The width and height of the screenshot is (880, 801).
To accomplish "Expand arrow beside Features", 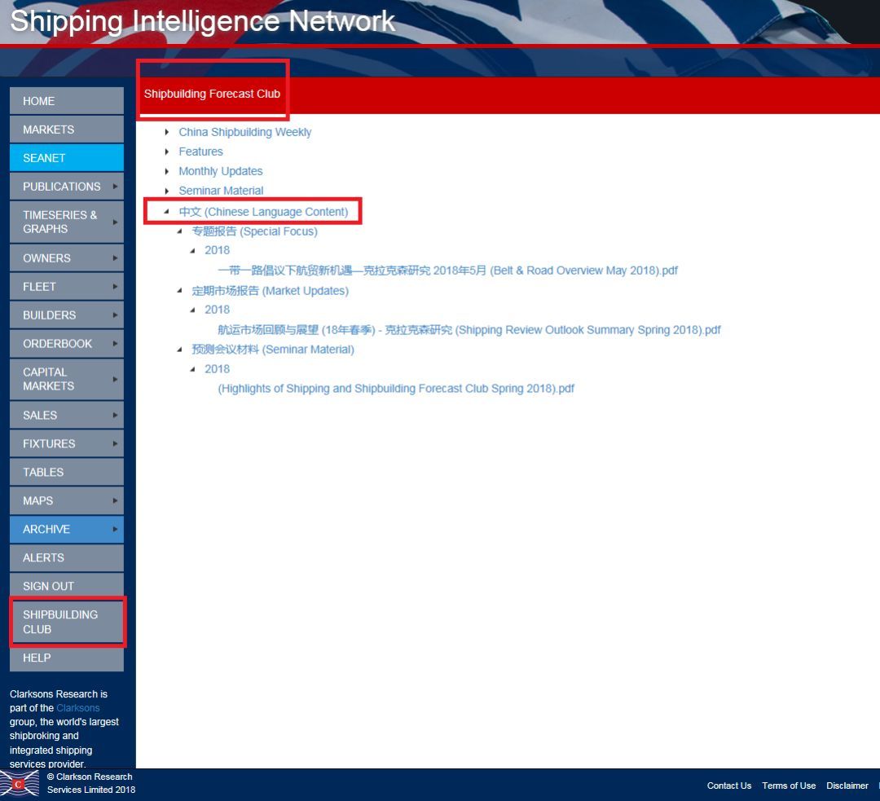I will pos(167,152).
